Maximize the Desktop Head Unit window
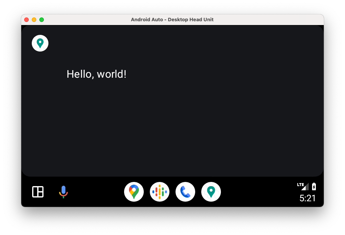345x235 pixels. tap(42, 20)
